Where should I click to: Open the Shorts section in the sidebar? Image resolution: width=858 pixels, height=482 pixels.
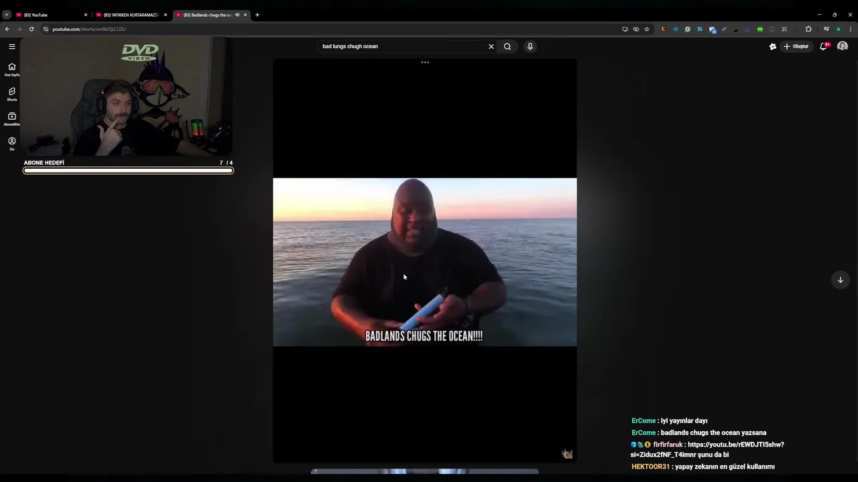pyautogui.click(x=12, y=94)
